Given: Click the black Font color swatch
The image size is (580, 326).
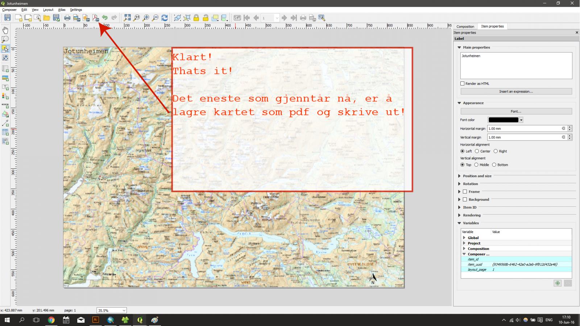Looking at the screenshot, I should [x=503, y=120].
